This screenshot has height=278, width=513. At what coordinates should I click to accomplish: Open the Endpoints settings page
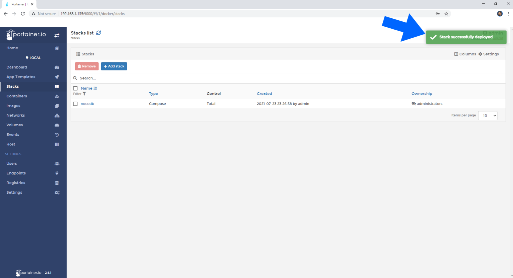click(16, 173)
